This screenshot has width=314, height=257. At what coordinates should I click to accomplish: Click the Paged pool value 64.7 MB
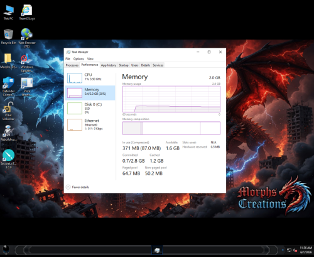pos(131,173)
